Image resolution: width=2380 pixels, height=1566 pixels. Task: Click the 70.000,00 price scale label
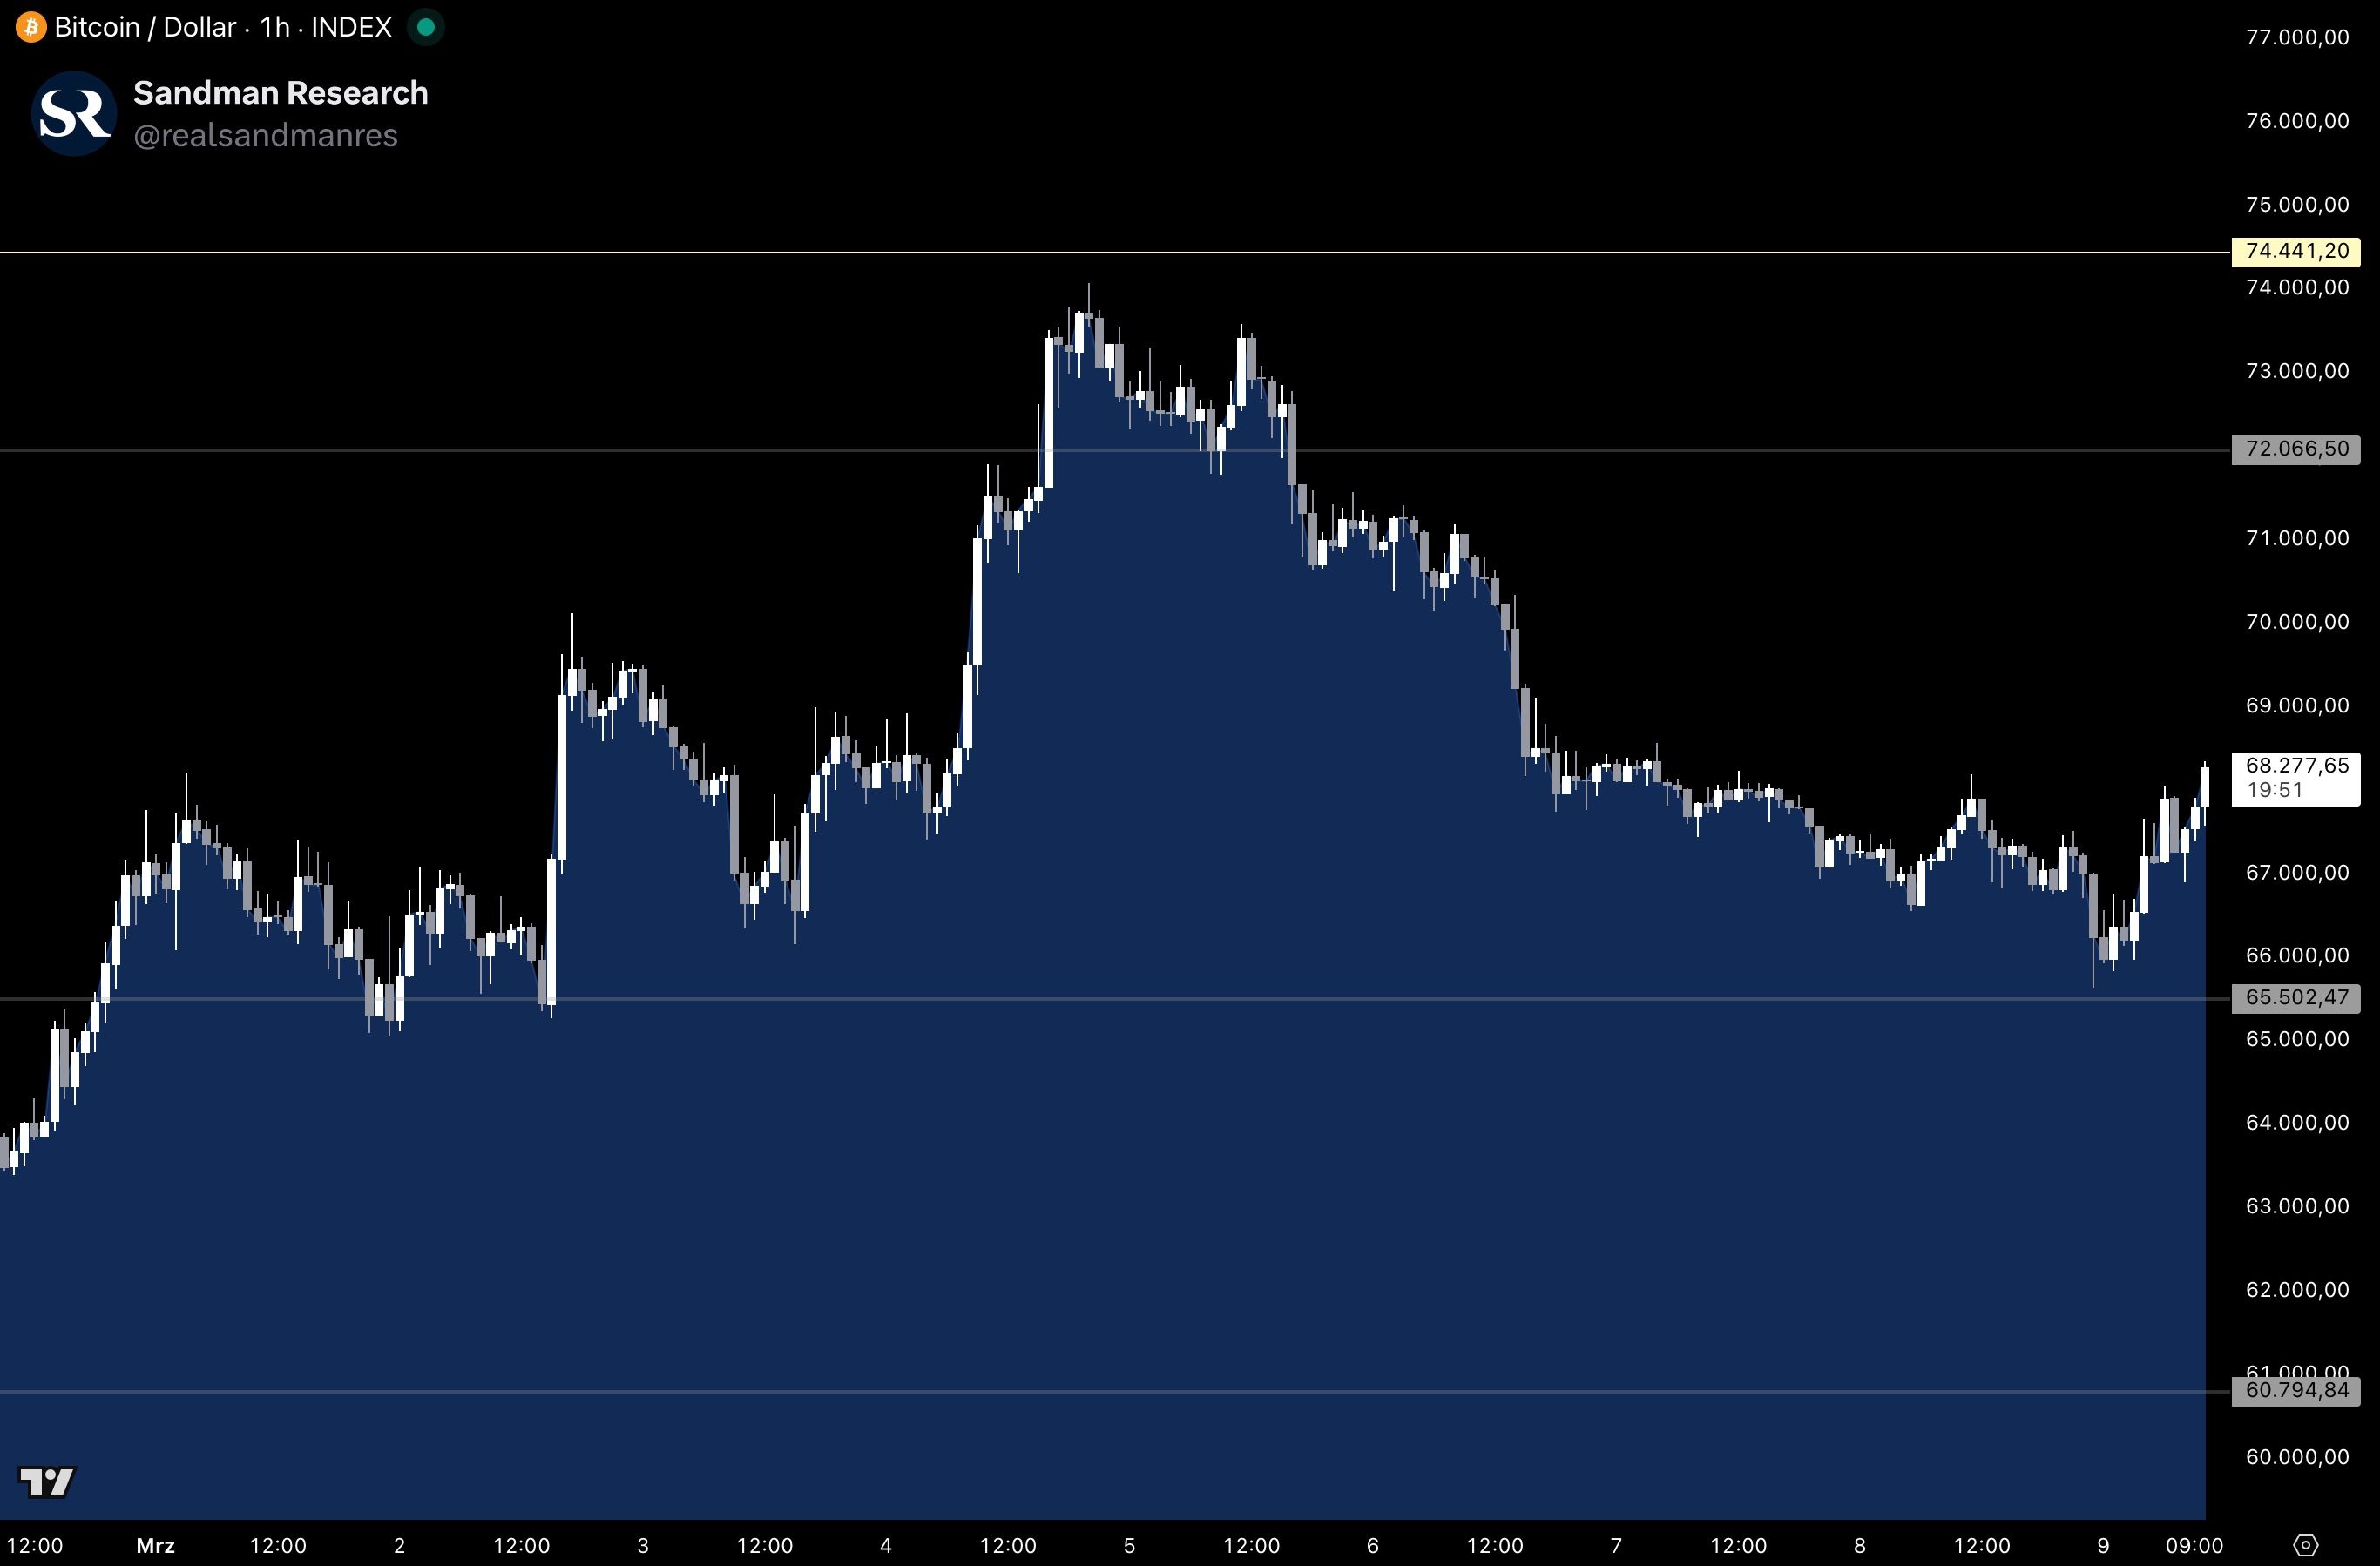[x=2296, y=621]
